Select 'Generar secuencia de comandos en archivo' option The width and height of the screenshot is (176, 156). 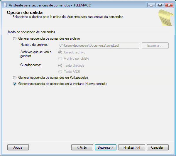point(15,38)
